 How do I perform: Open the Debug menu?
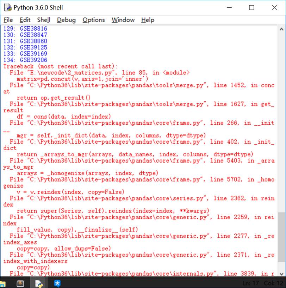66,20
